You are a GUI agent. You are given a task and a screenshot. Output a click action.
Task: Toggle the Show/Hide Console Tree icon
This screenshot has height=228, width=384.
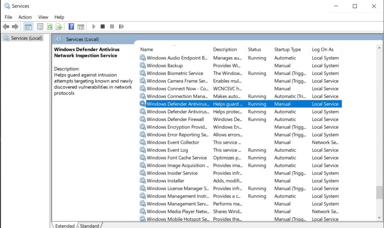click(x=28, y=26)
